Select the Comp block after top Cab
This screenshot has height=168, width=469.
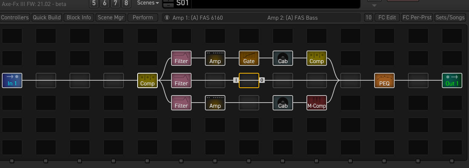point(317,58)
